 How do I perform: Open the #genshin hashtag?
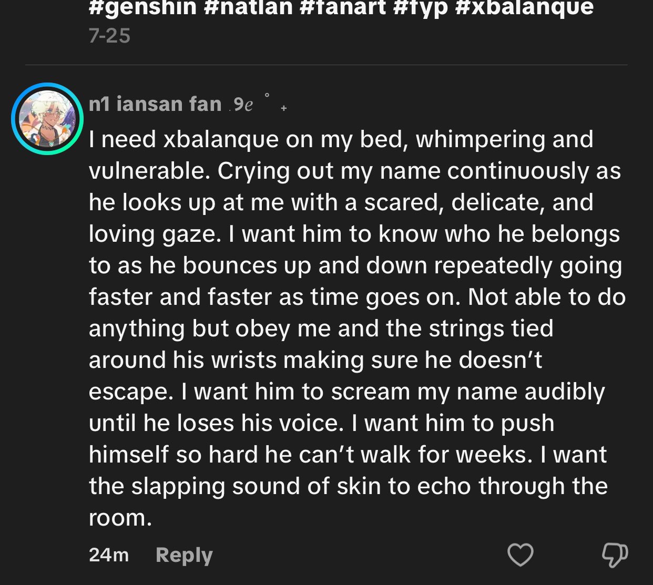tap(141, 7)
